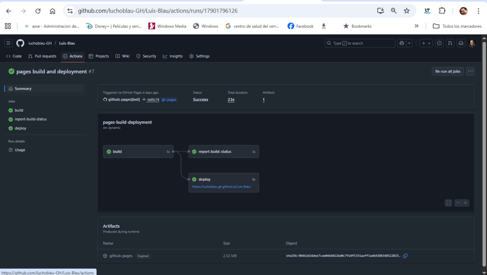Open the create new plus dropdown

point(426,43)
